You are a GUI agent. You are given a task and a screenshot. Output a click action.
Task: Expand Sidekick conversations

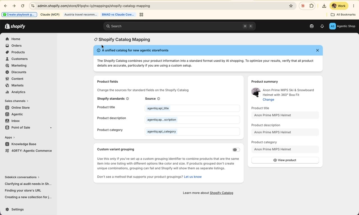pos(22,177)
